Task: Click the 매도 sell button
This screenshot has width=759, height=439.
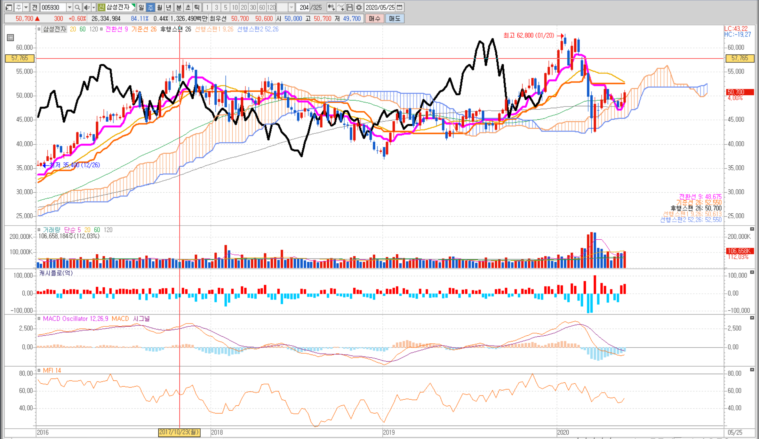Action: [395, 19]
